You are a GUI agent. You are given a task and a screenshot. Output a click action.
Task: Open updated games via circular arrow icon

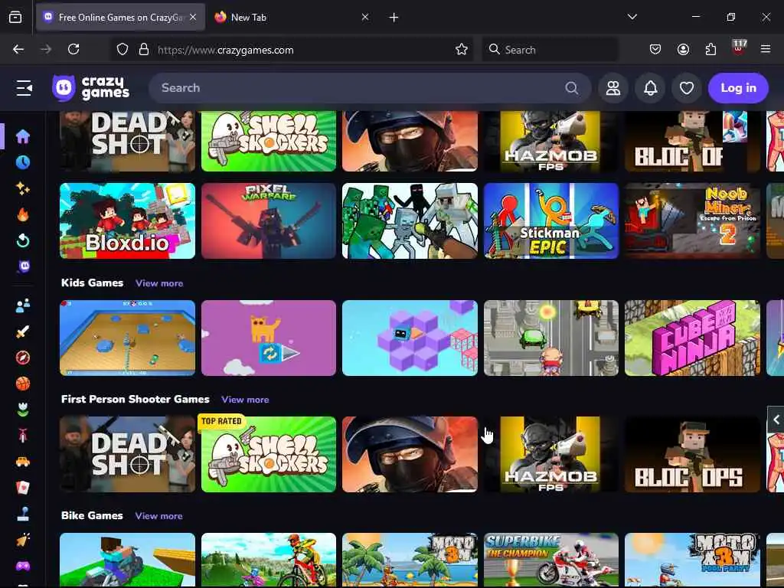click(x=23, y=240)
